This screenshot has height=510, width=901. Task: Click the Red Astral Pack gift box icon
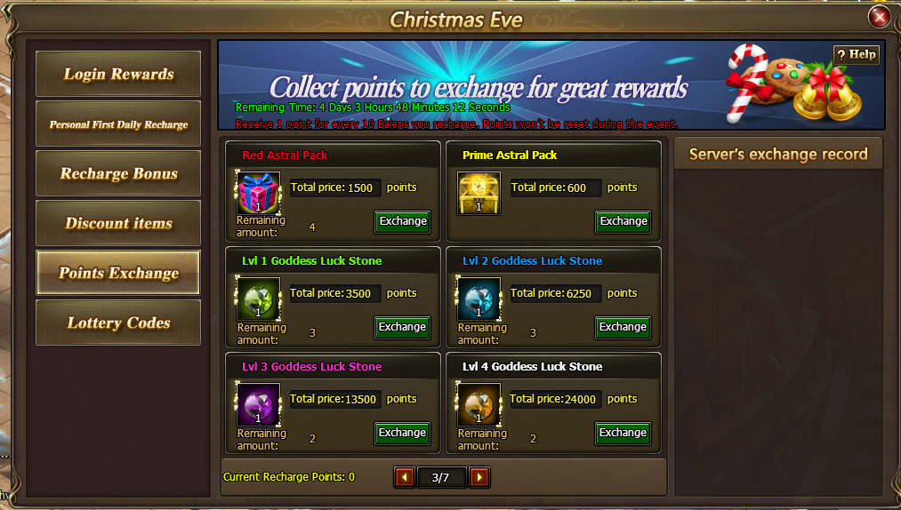(x=258, y=193)
